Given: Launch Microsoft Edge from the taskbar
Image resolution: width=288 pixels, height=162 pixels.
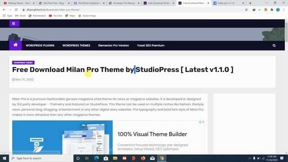Looking at the screenshot, I should tap(96, 158).
